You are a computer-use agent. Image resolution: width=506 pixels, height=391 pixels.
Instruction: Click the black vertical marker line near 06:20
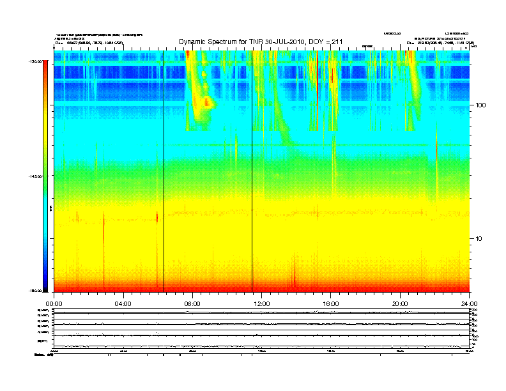[x=164, y=171]
